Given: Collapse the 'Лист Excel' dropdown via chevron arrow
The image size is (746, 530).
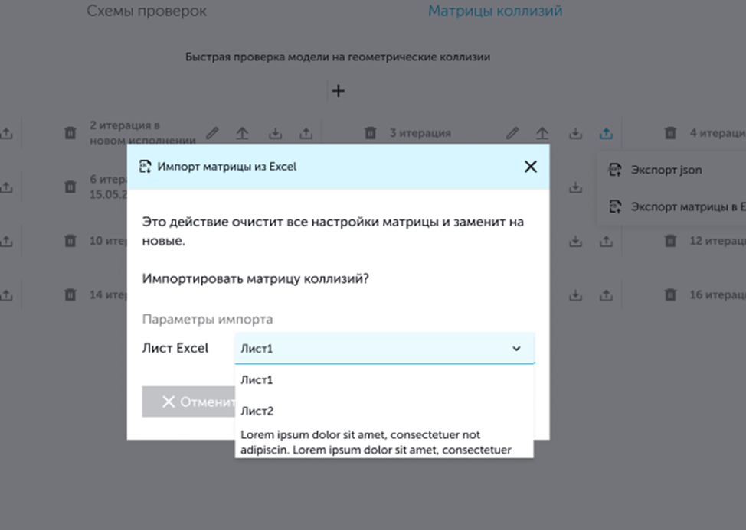Looking at the screenshot, I should 516,349.
